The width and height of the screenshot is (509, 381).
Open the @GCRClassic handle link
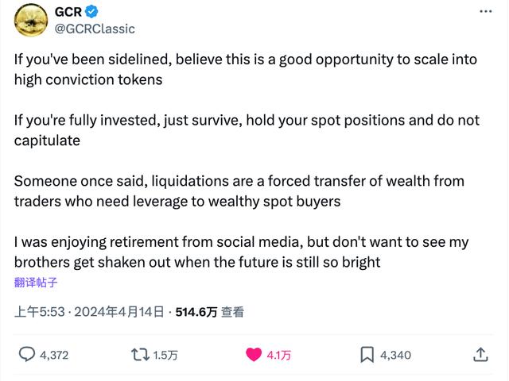[x=95, y=29]
